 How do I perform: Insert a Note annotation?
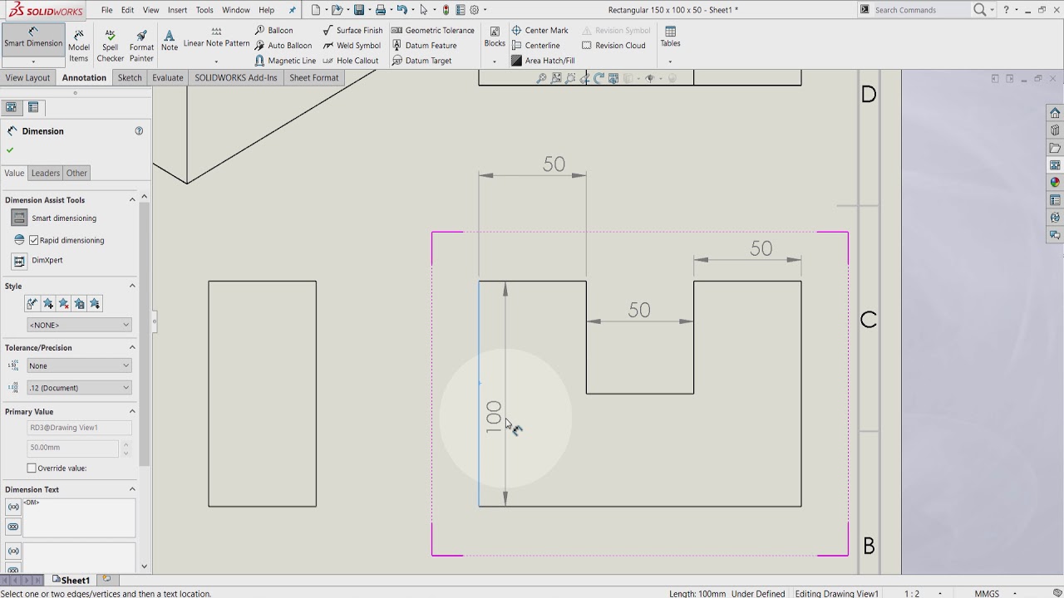(170, 41)
